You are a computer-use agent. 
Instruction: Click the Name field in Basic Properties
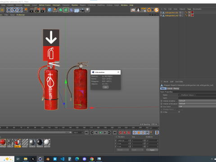(x=197, y=95)
